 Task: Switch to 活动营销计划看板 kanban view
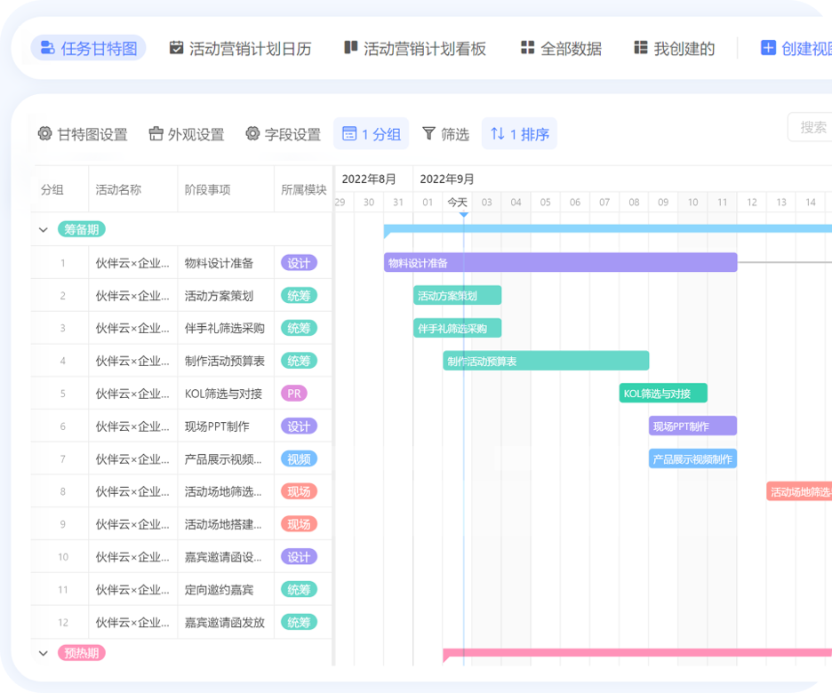tap(415, 49)
